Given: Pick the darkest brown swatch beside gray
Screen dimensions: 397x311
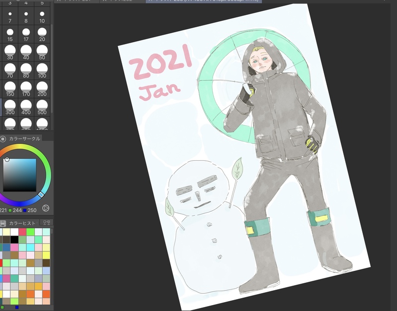Looking at the screenshot, I should point(46,263).
